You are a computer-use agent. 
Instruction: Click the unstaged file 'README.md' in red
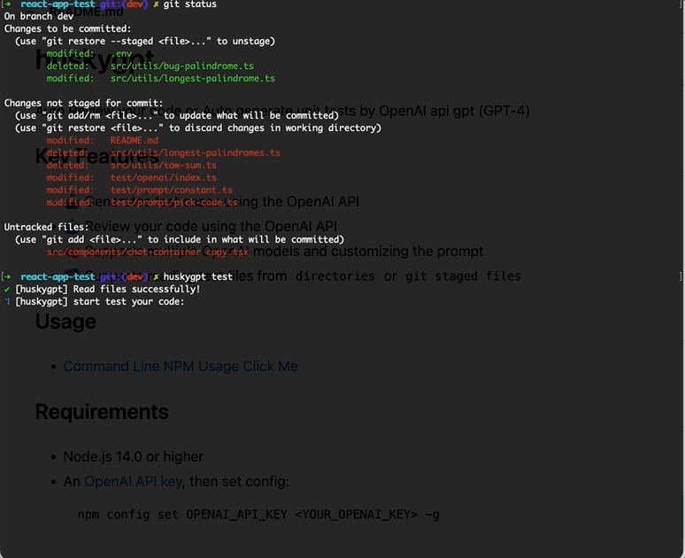click(135, 140)
